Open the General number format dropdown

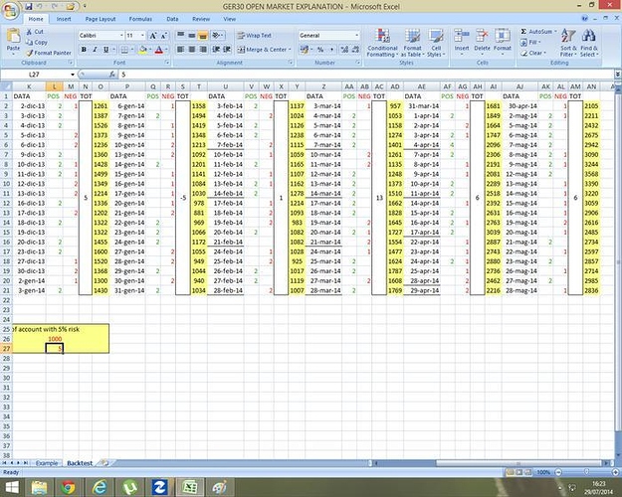tap(356, 36)
